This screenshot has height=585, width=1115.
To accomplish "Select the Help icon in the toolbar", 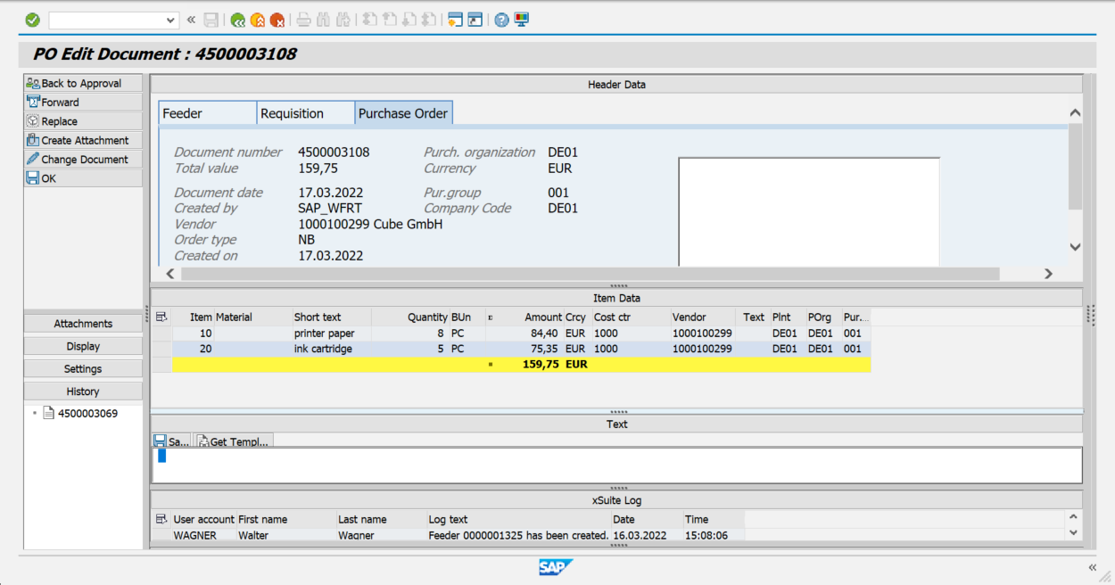I will [501, 19].
